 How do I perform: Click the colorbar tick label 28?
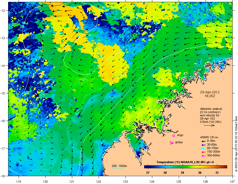[165, 172]
